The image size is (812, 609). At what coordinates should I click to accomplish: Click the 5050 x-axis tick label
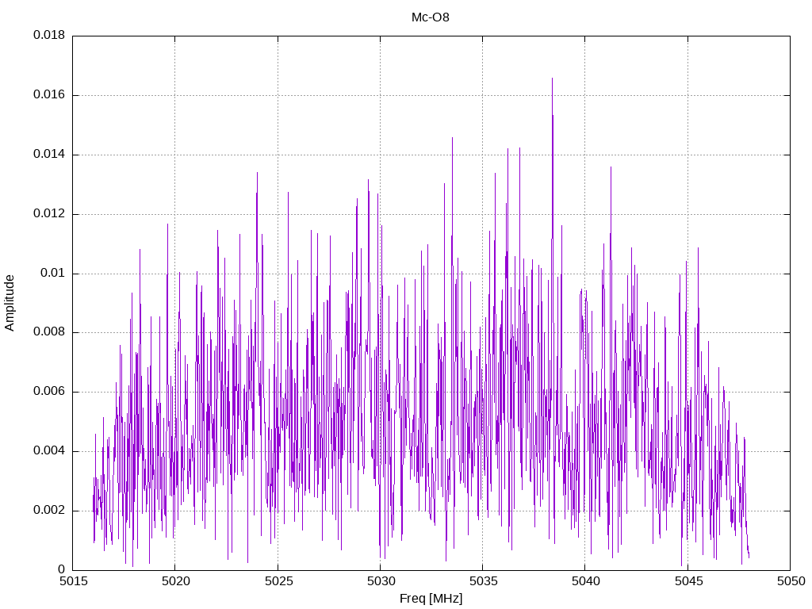pos(791,581)
